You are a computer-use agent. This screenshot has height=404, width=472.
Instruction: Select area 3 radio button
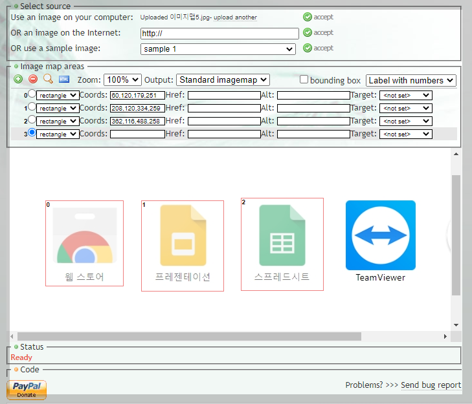[32, 133]
